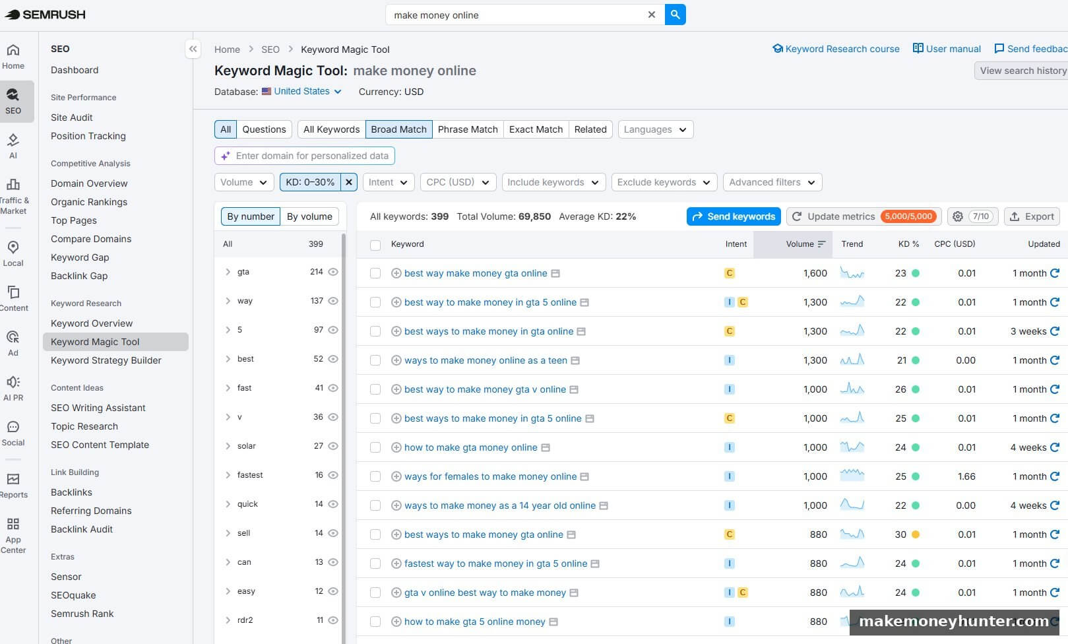Refresh metrics for 'best way make money gta online'
1068x644 pixels.
tap(1055, 273)
